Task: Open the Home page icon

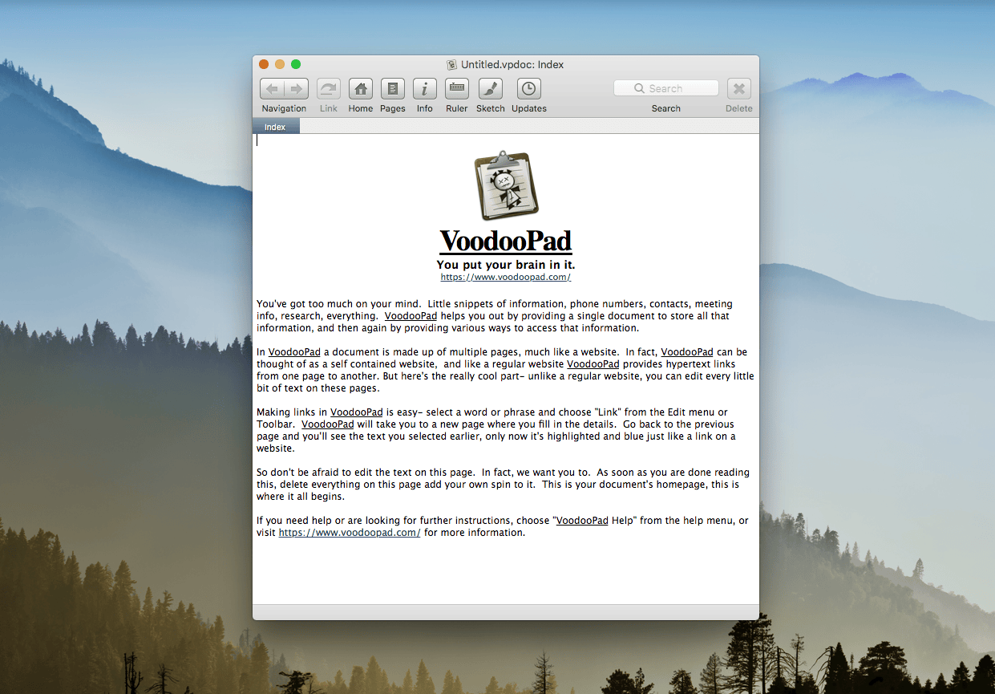Action: click(361, 89)
